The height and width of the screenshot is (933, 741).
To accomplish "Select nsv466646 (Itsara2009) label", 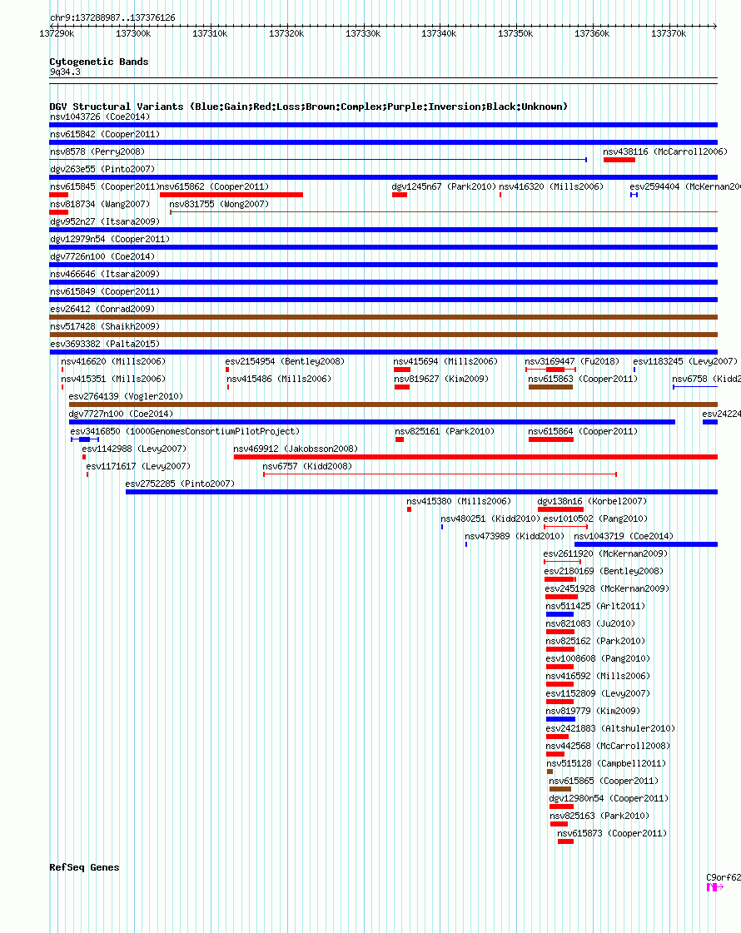I will click(x=105, y=275).
